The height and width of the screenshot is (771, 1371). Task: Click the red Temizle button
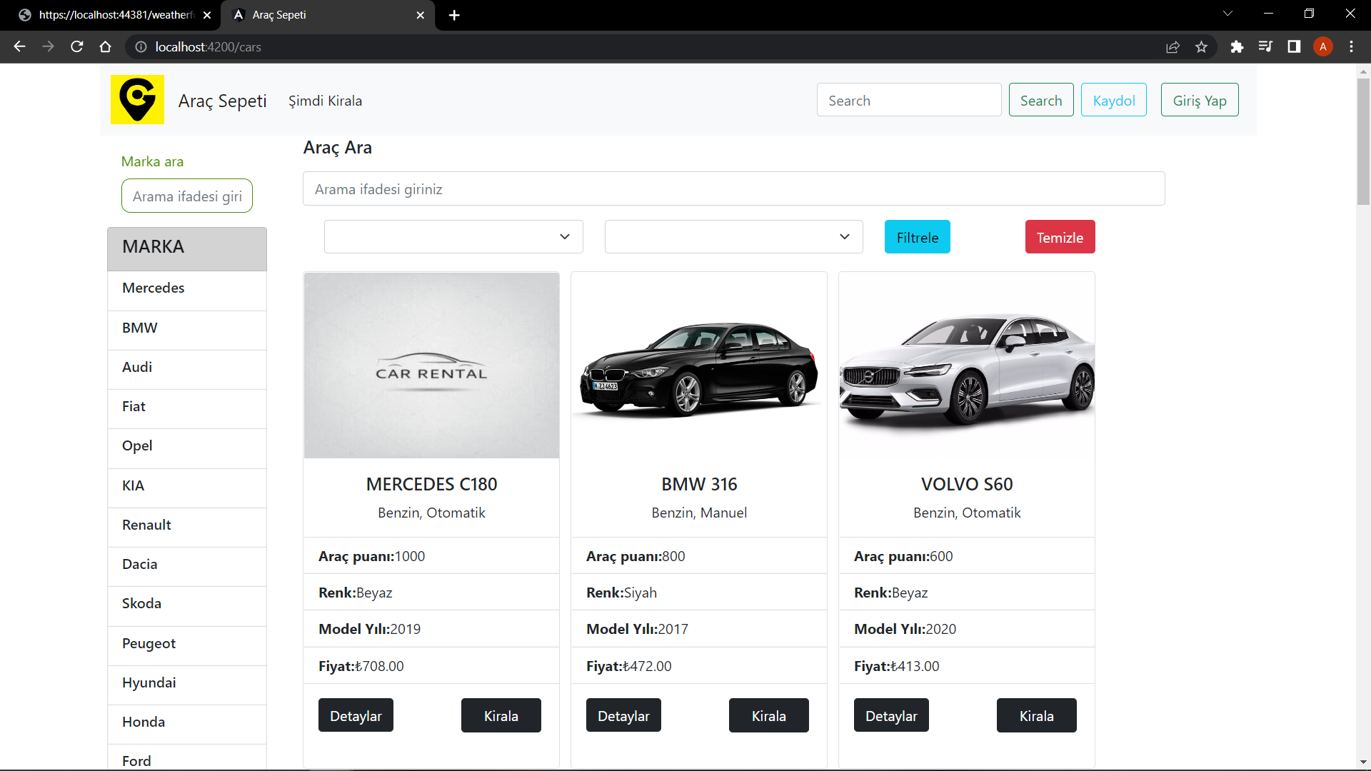tap(1060, 237)
